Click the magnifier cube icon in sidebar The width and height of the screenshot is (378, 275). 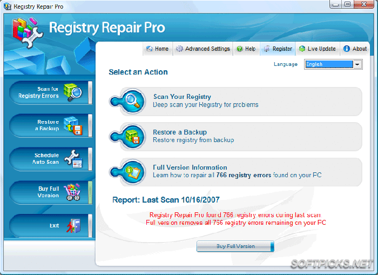point(72,92)
